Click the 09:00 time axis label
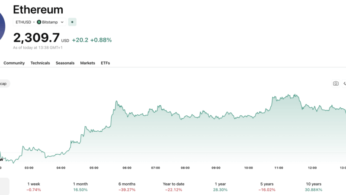This screenshot has width=346, height=195. pos(216,168)
